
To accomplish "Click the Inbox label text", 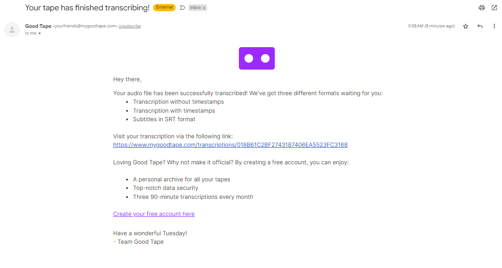I will tap(195, 8).
